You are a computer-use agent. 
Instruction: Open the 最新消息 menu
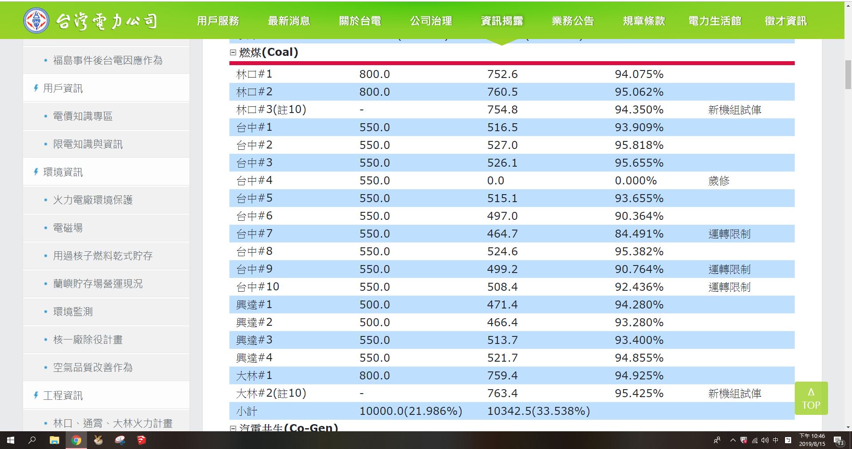coord(289,21)
